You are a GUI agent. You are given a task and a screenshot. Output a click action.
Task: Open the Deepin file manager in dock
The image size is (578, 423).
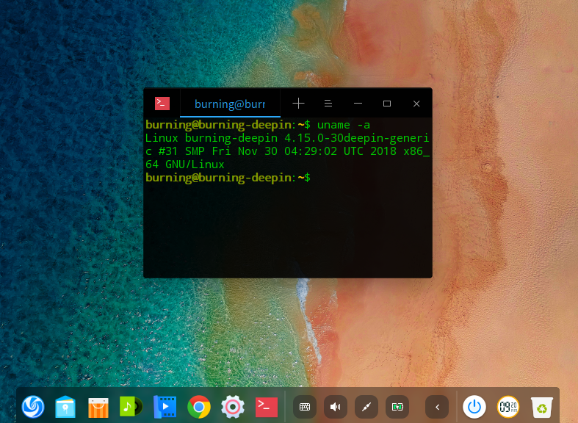65,407
